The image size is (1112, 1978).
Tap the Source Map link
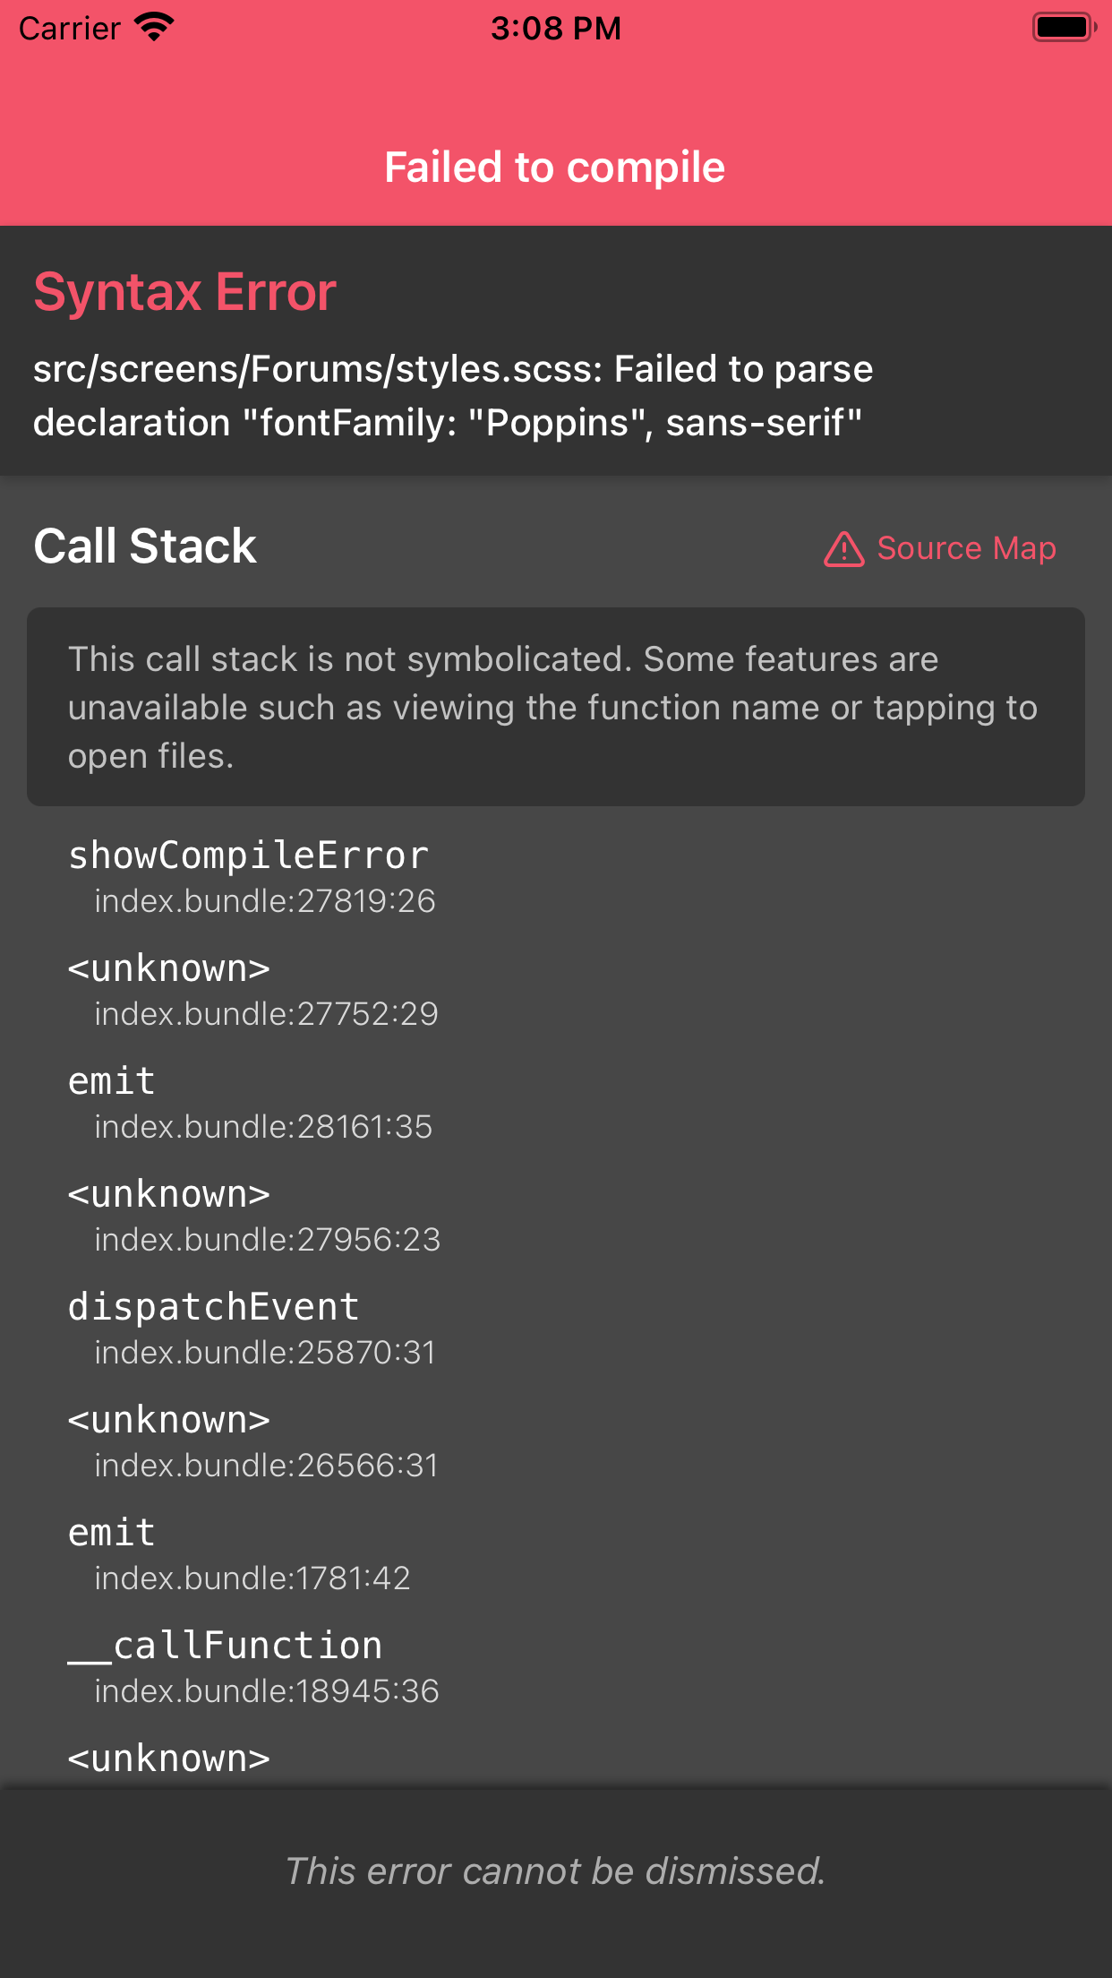(x=966, y=548)
